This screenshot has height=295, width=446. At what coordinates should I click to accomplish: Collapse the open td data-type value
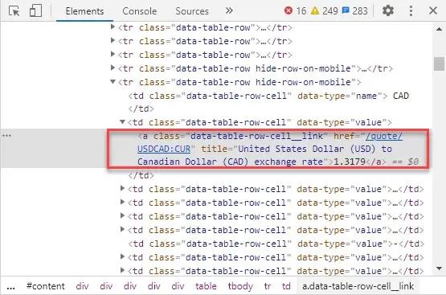tap(122, 122)
